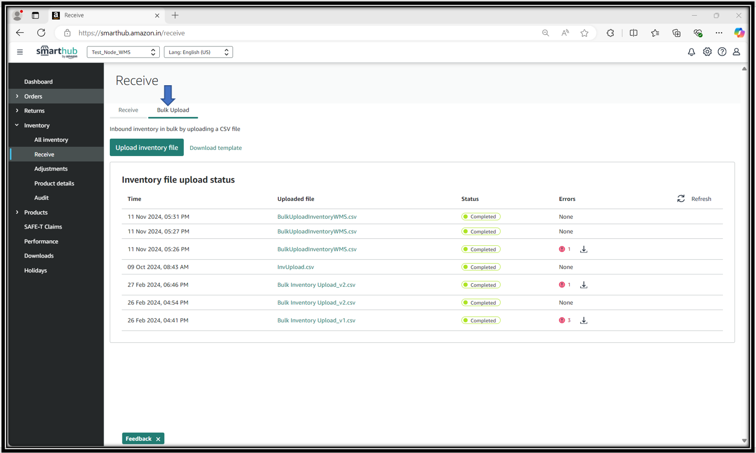Download error report for 27 Feb 06:46 PM upload
The height and width of the screenshot is (453, 756).
point(583,285)
